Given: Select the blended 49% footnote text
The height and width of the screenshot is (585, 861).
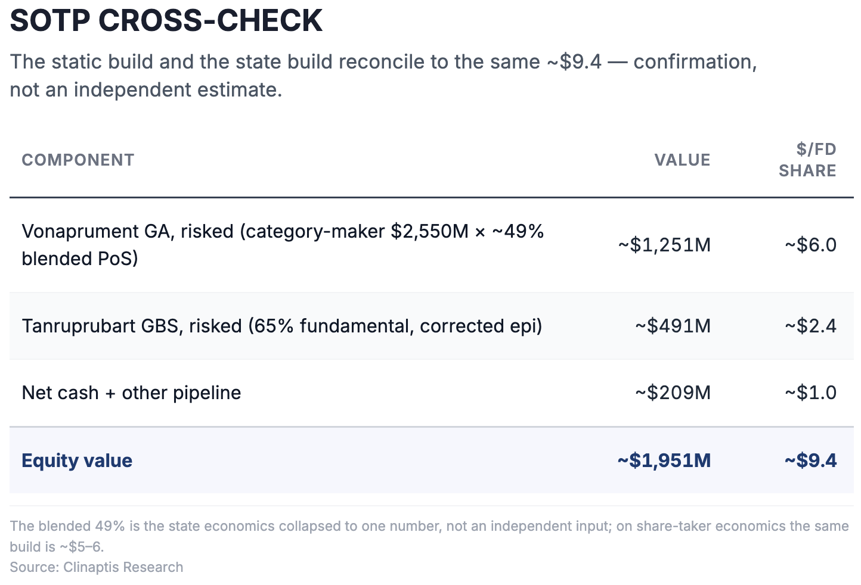Looking at the screenshot, I should tap(429, 536).
